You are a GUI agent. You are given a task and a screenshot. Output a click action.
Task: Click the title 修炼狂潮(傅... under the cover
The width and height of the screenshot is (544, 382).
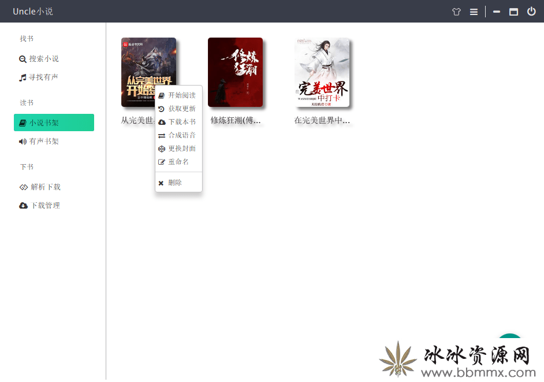pyautogui.click(x=236, y=121)
